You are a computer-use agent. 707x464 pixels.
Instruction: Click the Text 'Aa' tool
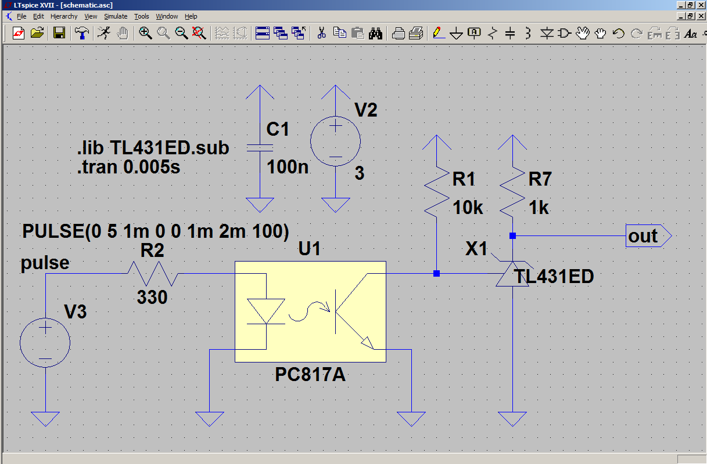point(691,34)
